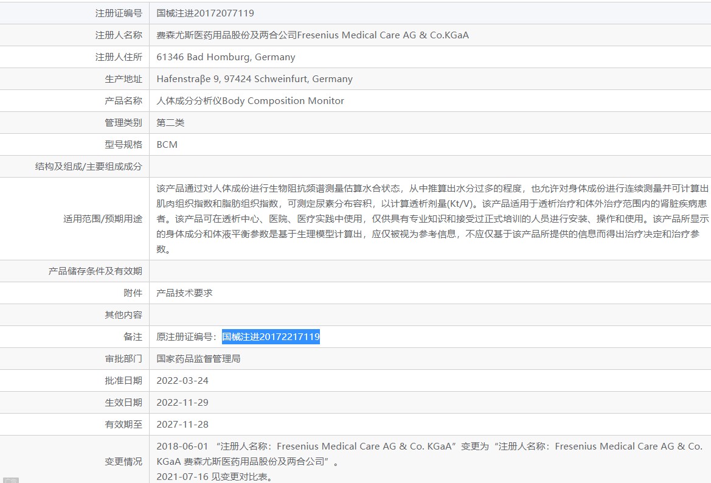
Task: Click the 变更情况 label
Action: (123, 461)
